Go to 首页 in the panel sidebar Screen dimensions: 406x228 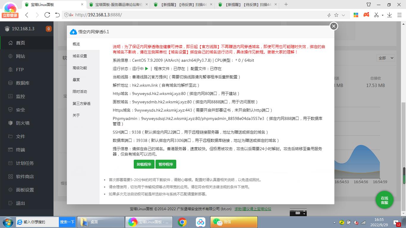[x=27, y=43]
